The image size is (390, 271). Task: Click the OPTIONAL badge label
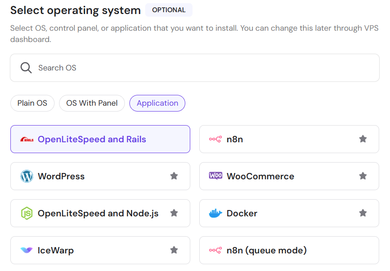(x=169, y=10)
